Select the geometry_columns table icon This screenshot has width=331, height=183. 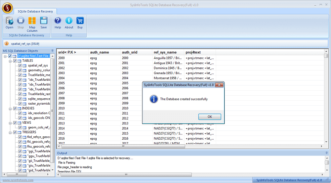(24, 70)
